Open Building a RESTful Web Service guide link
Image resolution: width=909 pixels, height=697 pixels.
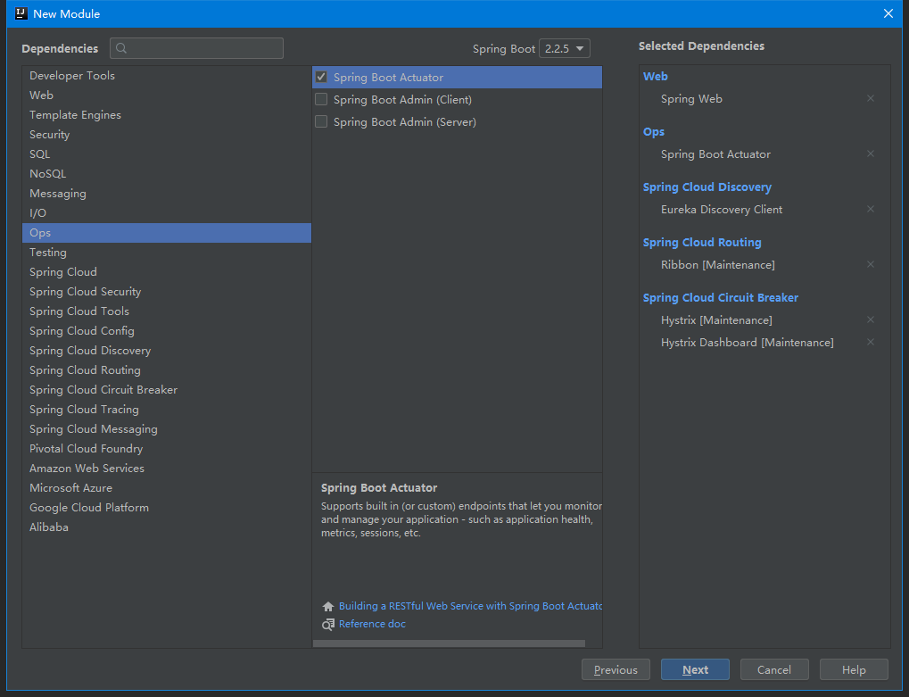(470, 606)
